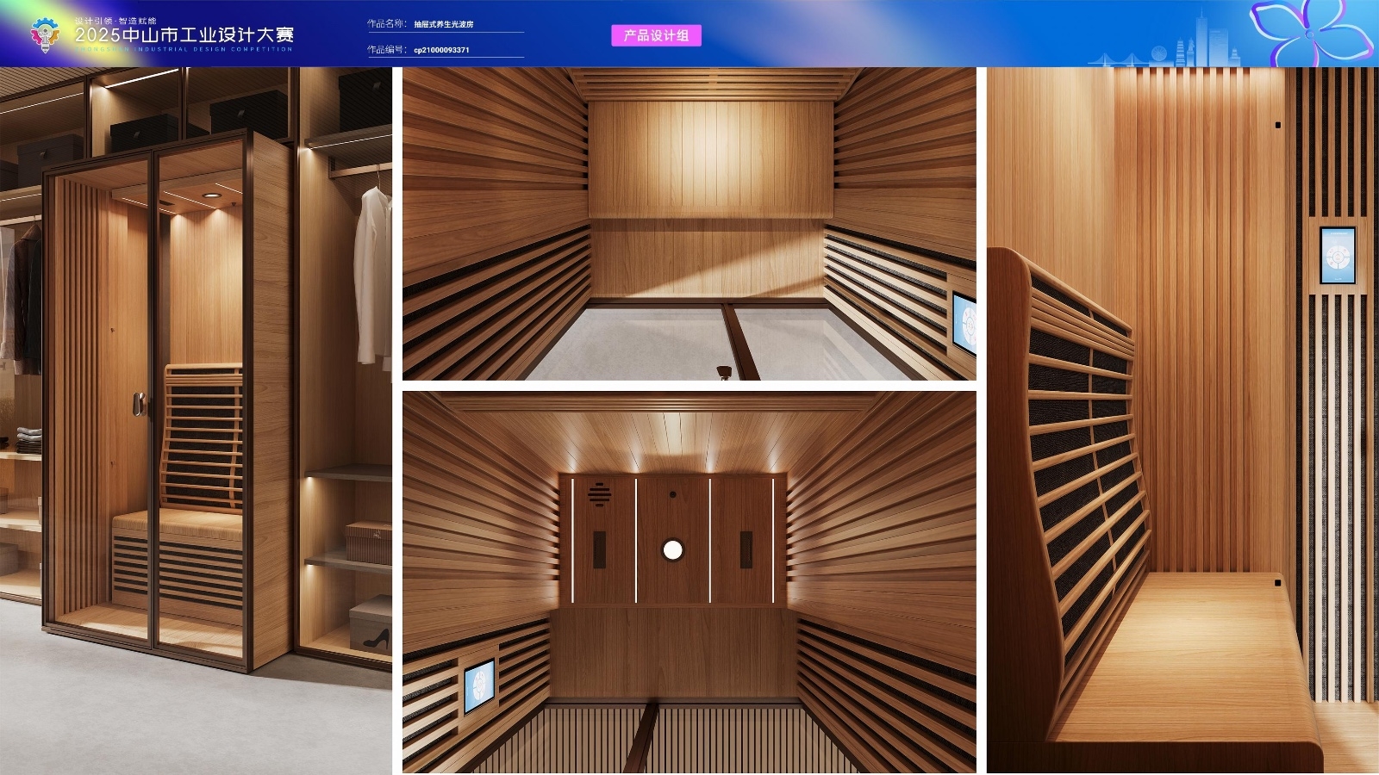Screen dimensions: 1379x775
Task: Click the 作品编号 field showing cp21000093371
Action: (446, 50)
